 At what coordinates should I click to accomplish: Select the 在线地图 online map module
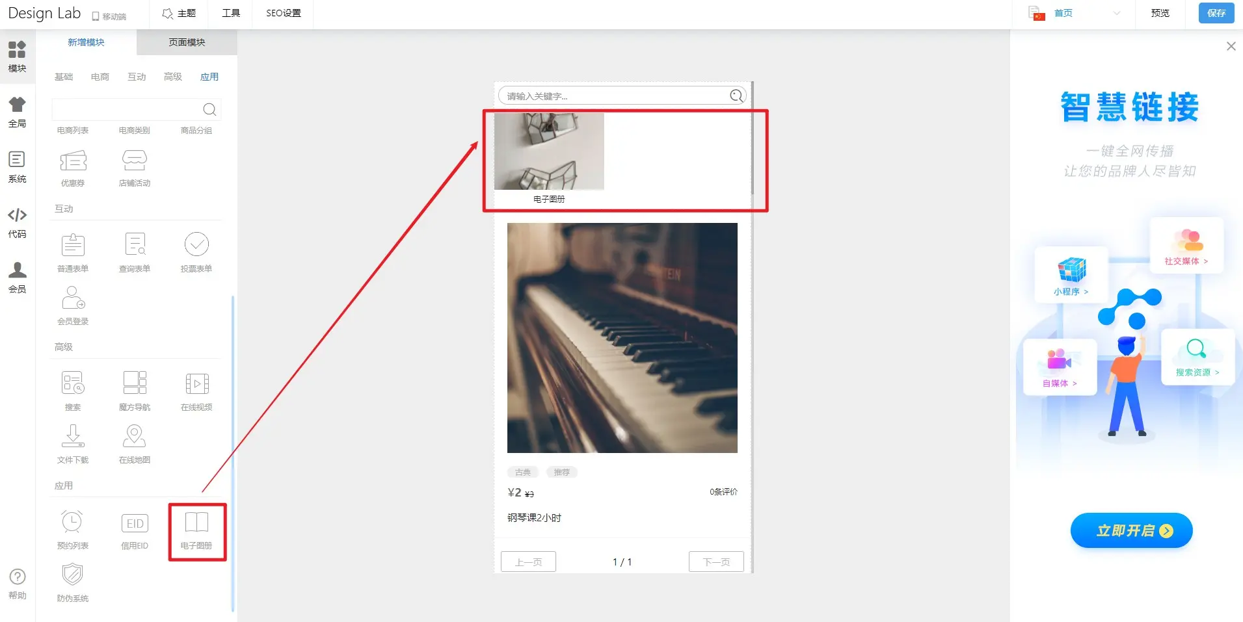point(135,444)
